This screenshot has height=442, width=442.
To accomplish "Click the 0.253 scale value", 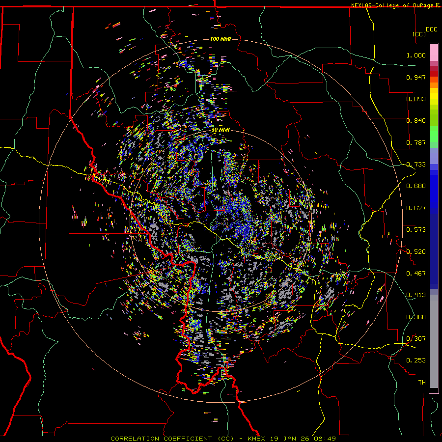I will pos(416,360).
